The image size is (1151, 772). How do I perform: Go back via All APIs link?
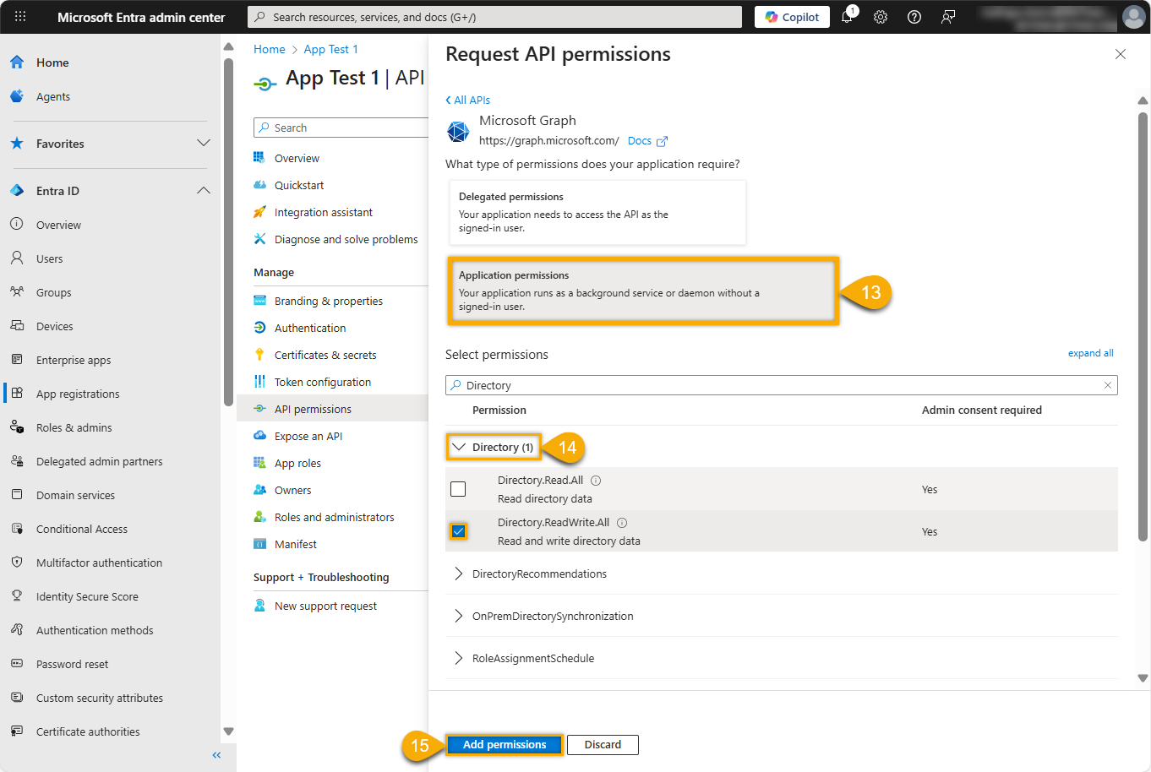click(x=468, y=100)
